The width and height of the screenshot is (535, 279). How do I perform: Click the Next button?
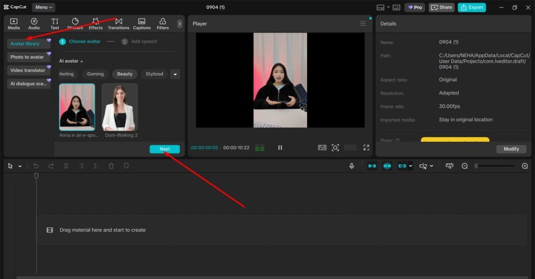point(165,149)
